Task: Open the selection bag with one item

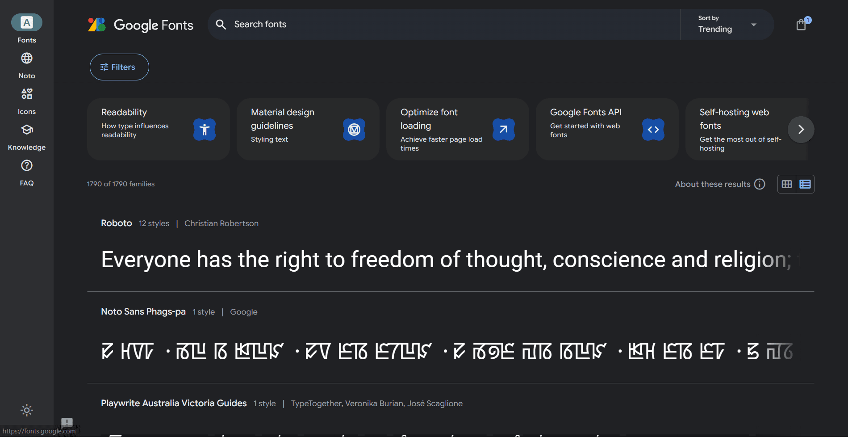Action: (801, 24)
